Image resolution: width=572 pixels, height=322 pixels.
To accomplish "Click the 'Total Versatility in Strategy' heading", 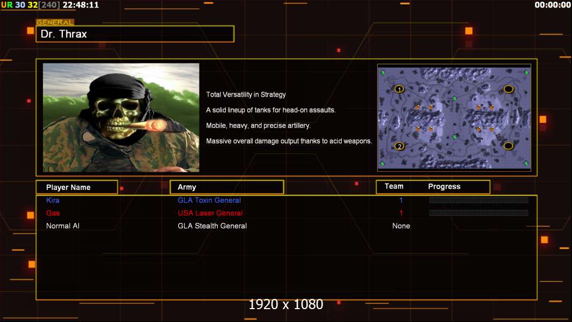I will click(x=246, y=94).
